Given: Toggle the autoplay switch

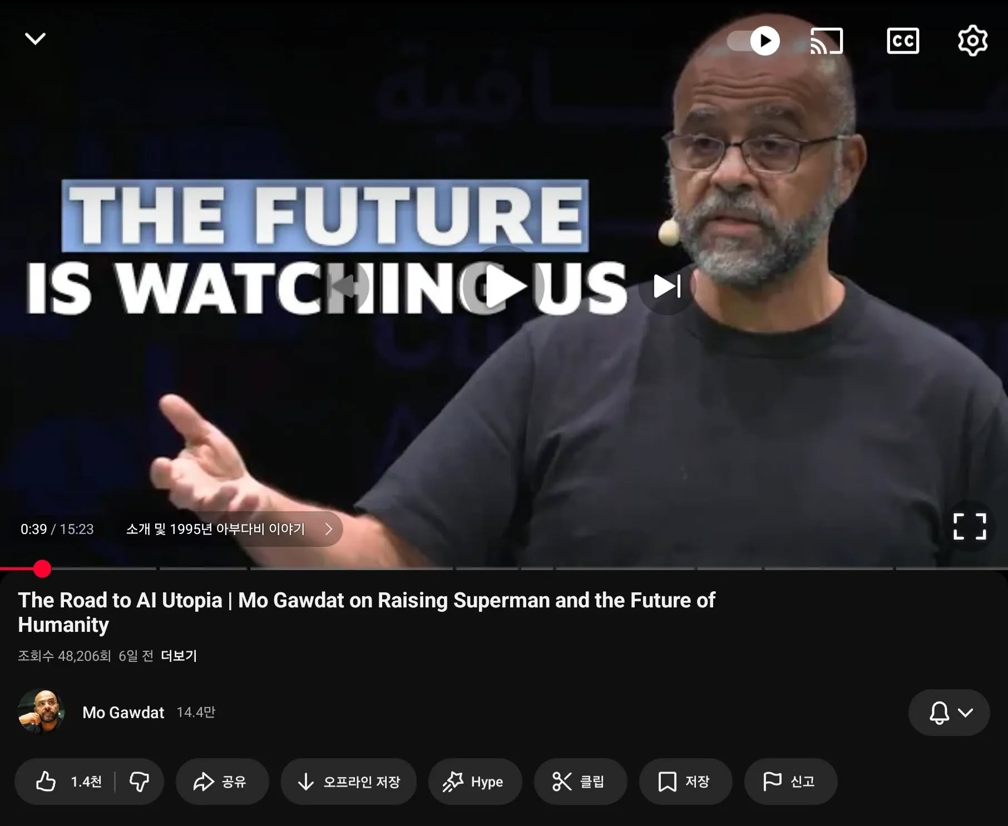Looking at the screenshot, I should tap(754, 41).
